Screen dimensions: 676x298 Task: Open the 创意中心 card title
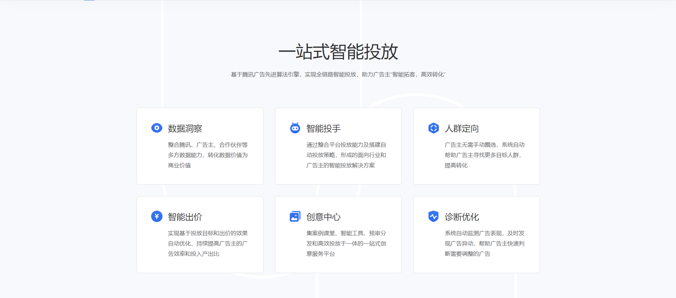click(x=323, y=217)
